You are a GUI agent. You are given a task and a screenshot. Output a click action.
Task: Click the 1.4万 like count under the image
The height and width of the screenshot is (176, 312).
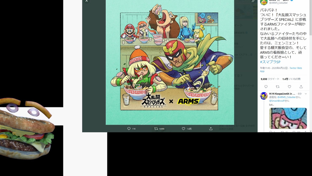click(189, 129)
